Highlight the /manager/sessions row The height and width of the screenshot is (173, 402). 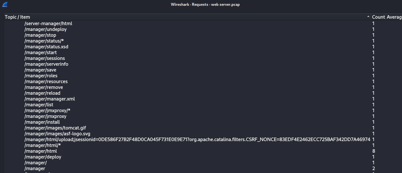coord(45,58)
